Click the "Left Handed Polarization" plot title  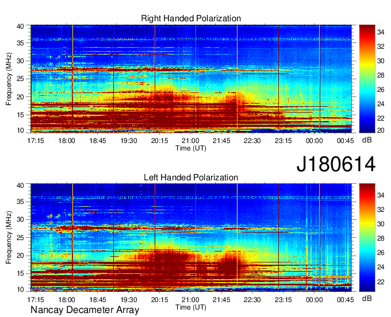191,177
